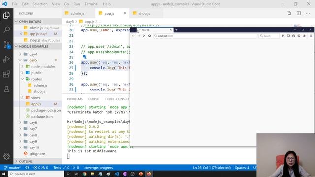Click the Windows taskbar search box
Screen dimensions: 315x177
(x=36, y=174)
